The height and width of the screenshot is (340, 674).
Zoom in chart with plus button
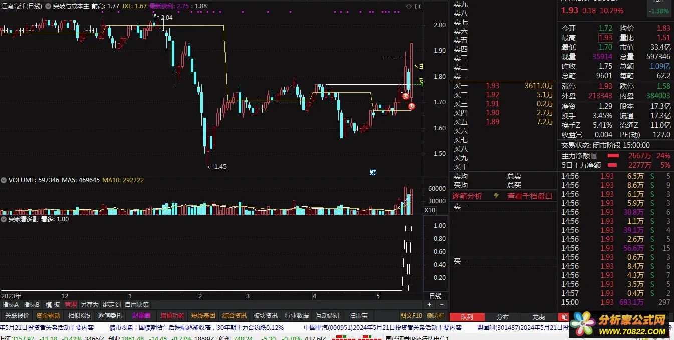[x=429, y=304]
